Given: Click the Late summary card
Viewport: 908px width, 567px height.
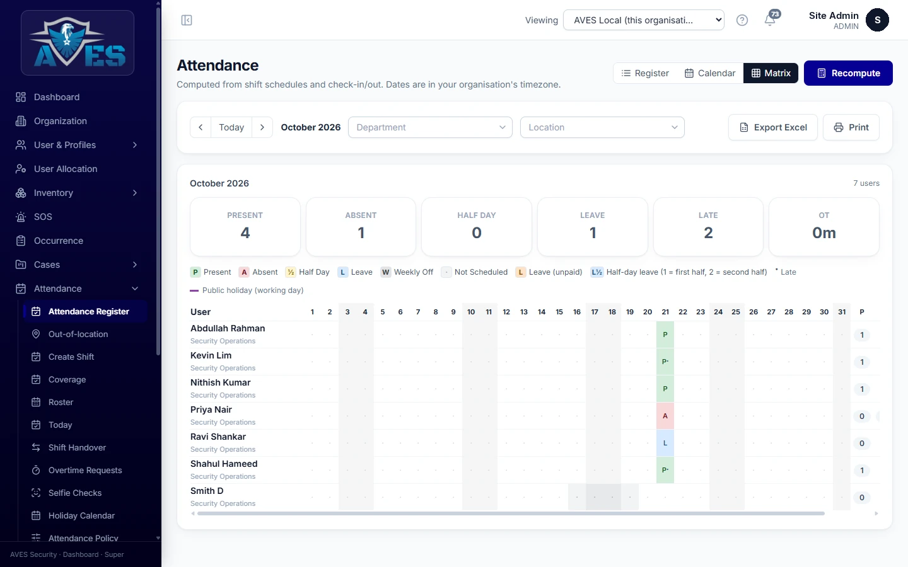Looking at the screenshot, I should (x=708, y=227).
